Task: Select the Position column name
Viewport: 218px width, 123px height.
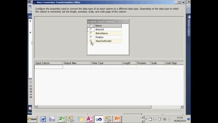Action: 99,37
